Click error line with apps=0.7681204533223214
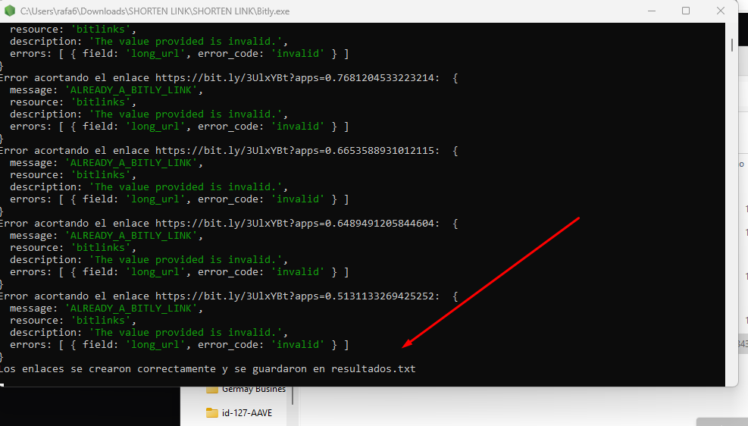Screen dimensions: 748x426 [229, 78]
